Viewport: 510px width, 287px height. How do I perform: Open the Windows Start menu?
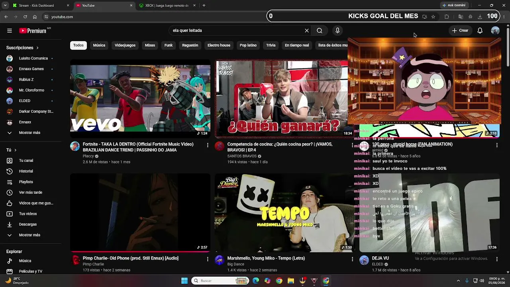[184, 281]
